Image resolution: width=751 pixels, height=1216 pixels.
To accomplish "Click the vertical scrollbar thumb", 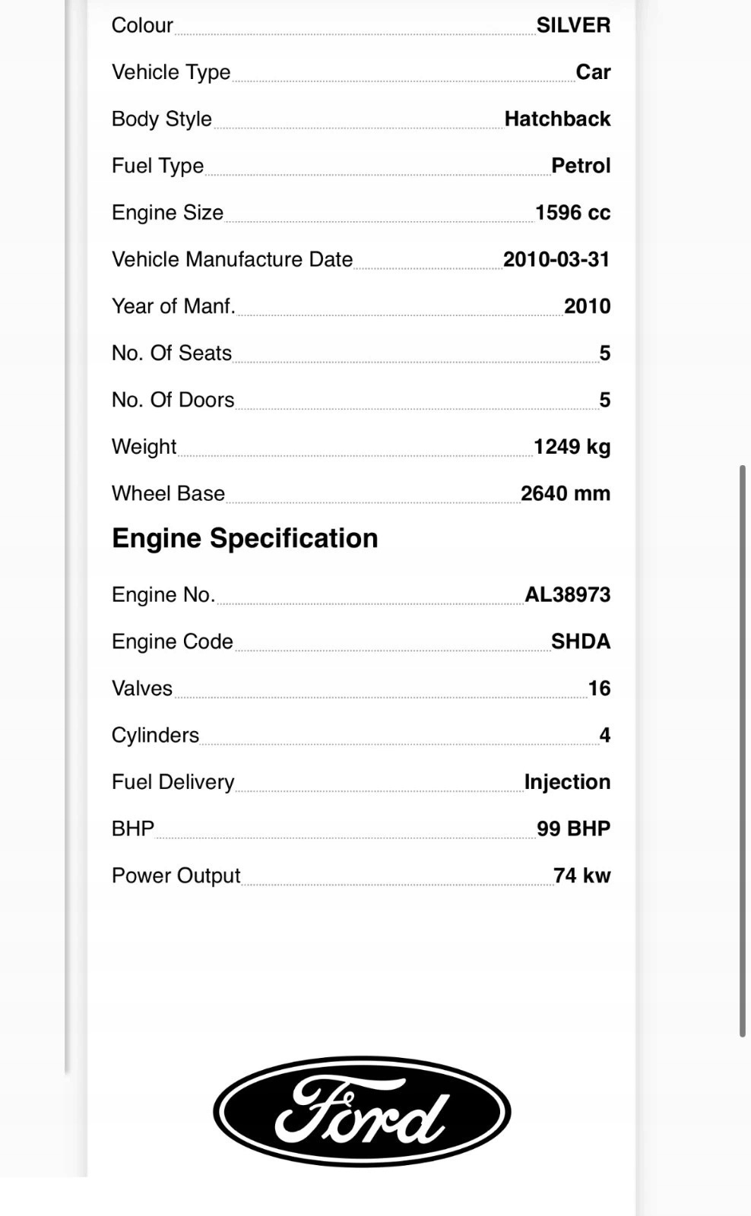I will (x=743, y=751).
